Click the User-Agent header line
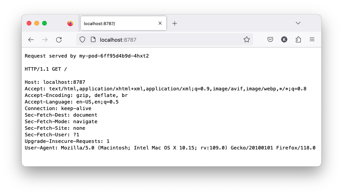 coord(170,148)
